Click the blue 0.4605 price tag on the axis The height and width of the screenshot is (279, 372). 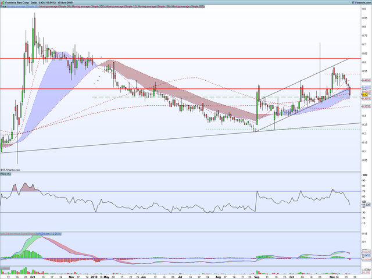tap(366, 88)
